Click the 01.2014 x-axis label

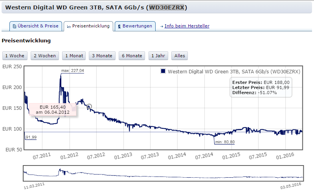(x=177, y=156)
